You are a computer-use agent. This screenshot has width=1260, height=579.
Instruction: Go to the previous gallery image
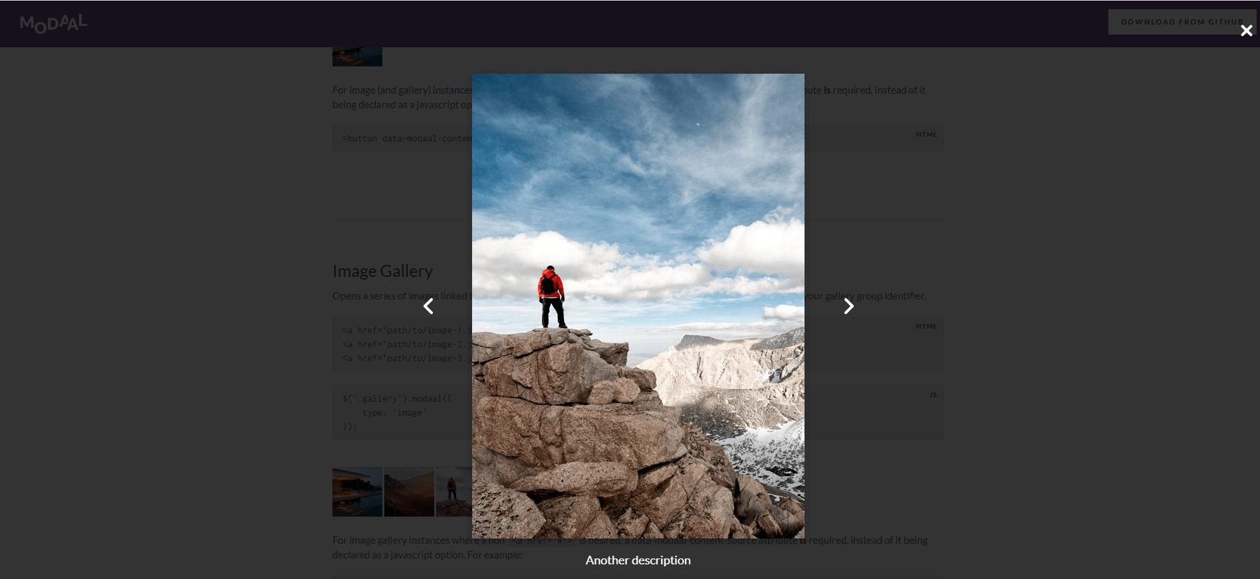(429, 306)
